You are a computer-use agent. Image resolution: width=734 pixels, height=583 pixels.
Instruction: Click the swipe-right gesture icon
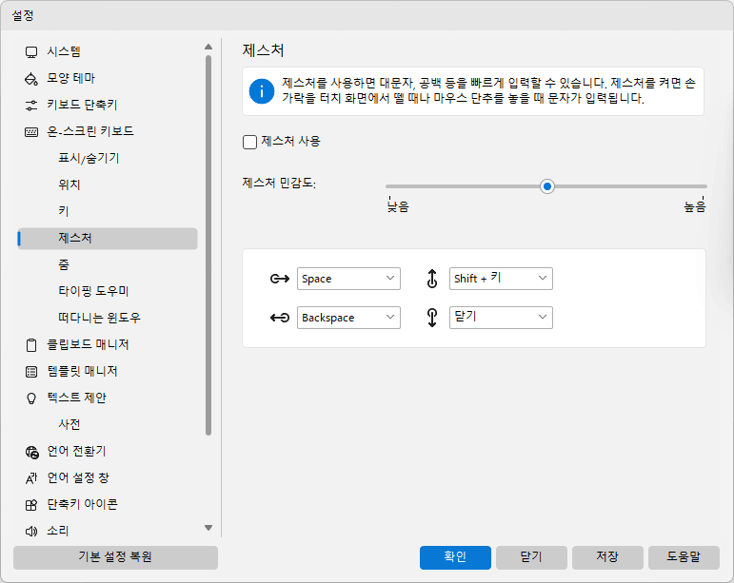280,279
